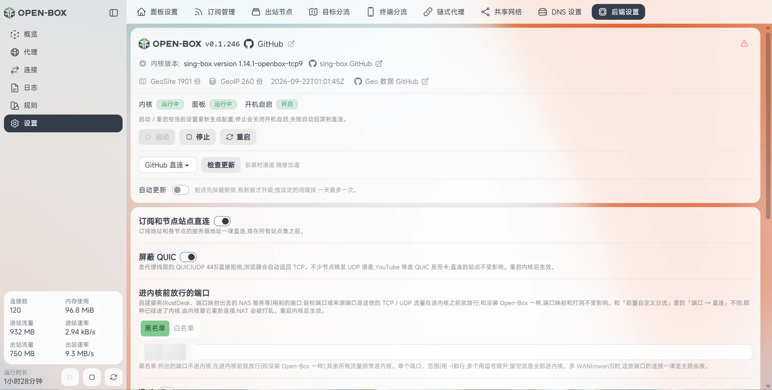Open 概览 in the sidebar
The image size is (772, 390).
point(63,34)
